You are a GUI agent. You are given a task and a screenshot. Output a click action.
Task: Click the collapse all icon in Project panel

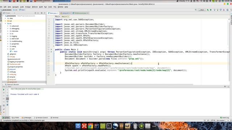click(x=38, y=13)
